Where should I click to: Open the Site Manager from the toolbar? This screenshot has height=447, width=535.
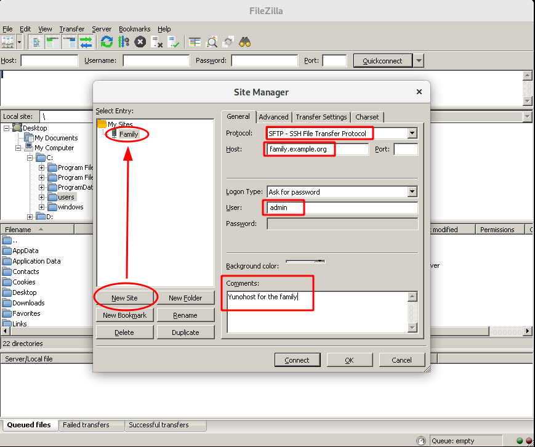coord(7,42)
